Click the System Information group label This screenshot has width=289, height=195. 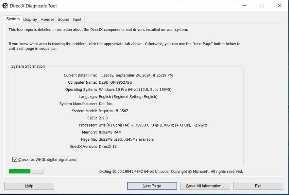click(28, 66)
